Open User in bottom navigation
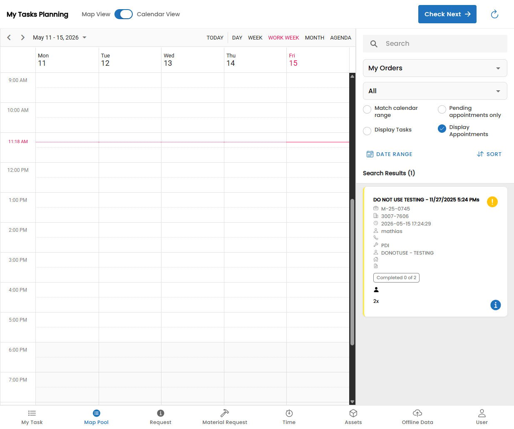 482,417
